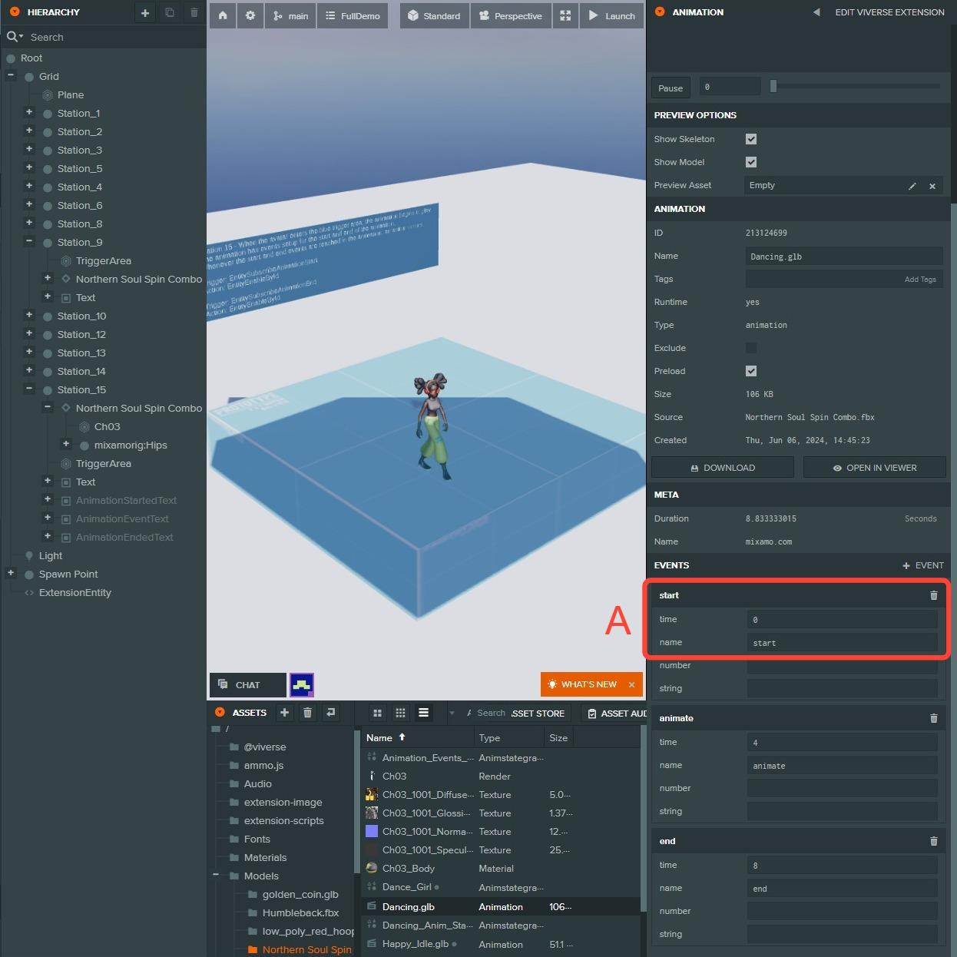
Task: Click the animation timeline slider handle
Action: (x=773, y=87)
